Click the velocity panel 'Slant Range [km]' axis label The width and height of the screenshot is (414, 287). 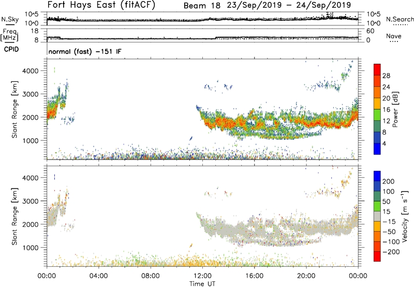pos(14,217)
